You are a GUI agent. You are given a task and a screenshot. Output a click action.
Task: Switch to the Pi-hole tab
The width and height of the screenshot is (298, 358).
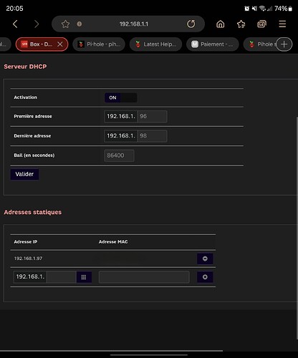(99, 44)
